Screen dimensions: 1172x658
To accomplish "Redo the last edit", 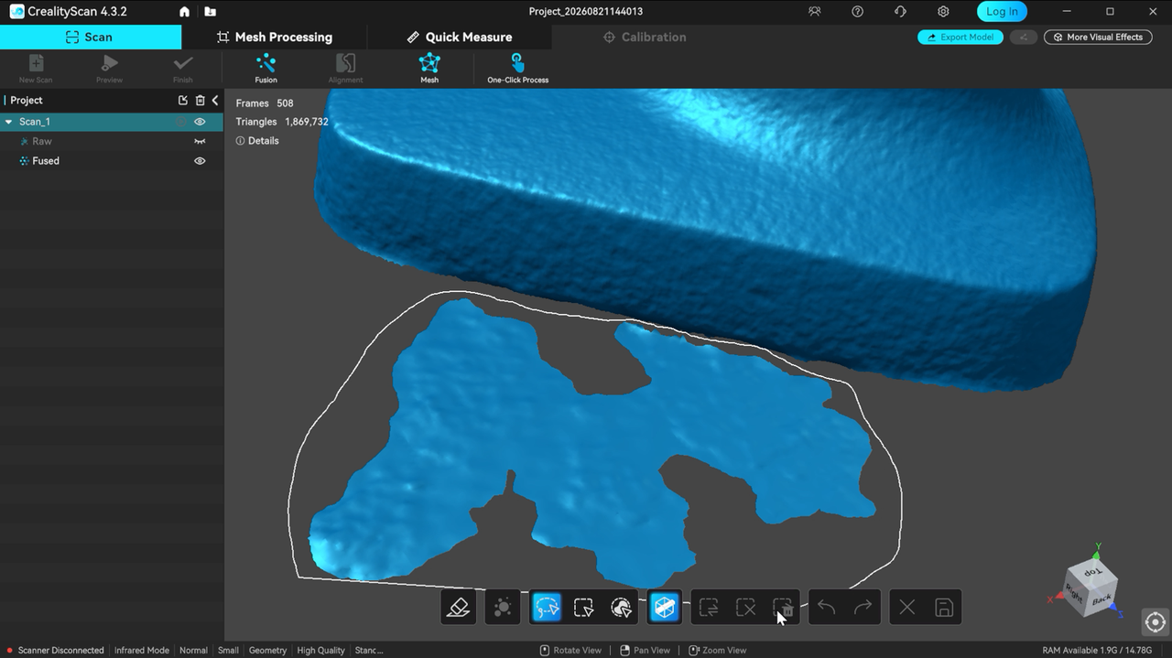I will [863, 607].
